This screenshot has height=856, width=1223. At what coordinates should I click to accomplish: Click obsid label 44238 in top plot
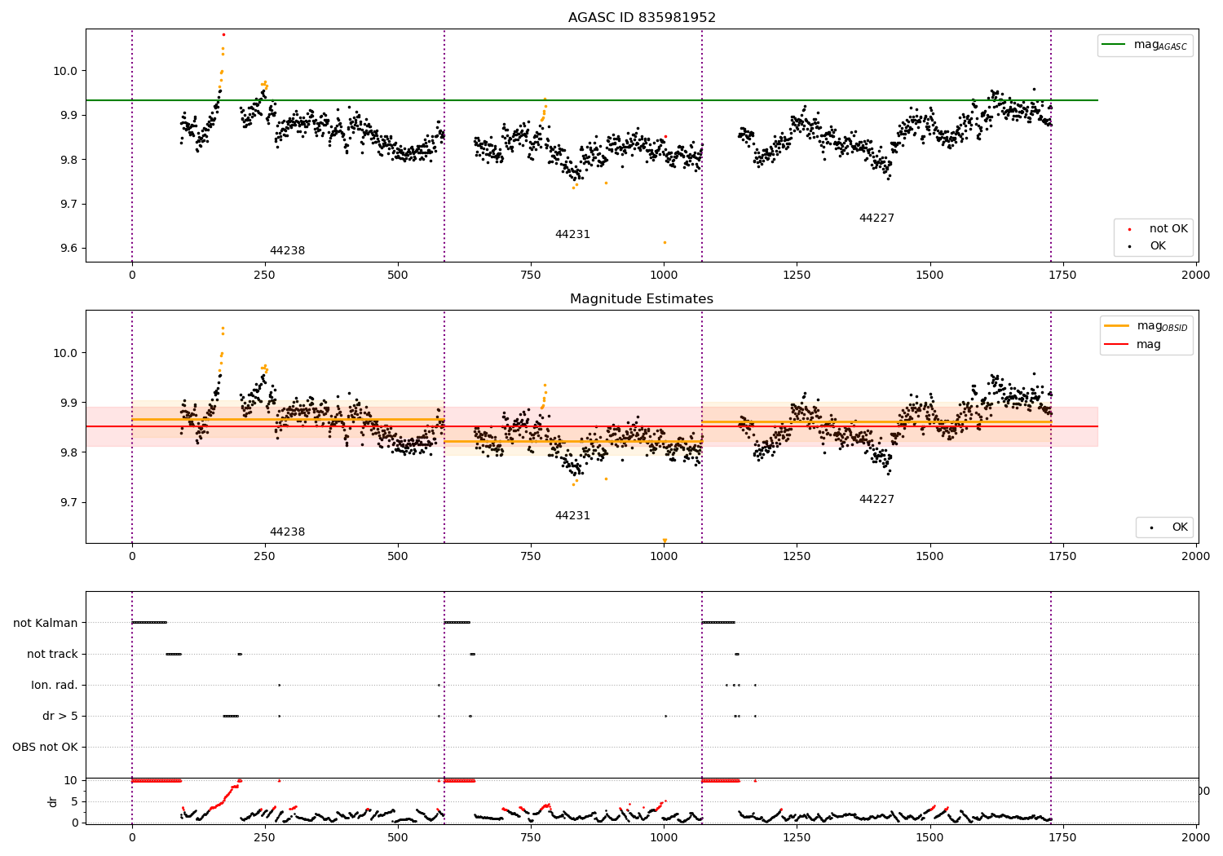(287, 251)
